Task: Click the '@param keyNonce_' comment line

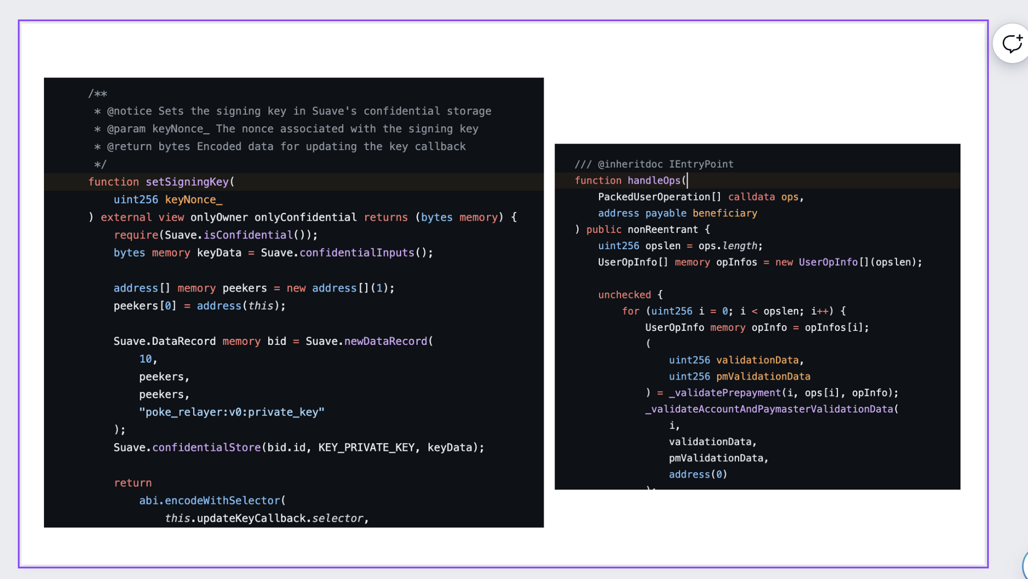Action: point(287,129)
